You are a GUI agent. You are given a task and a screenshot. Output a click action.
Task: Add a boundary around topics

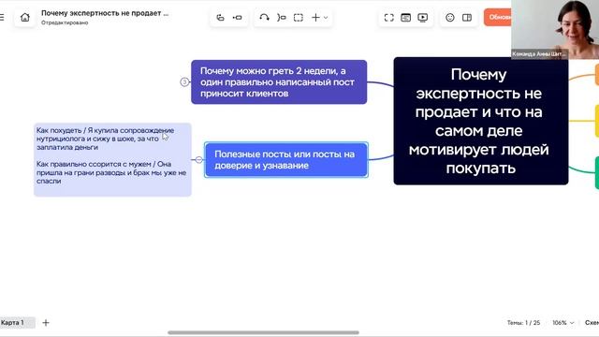299,18
